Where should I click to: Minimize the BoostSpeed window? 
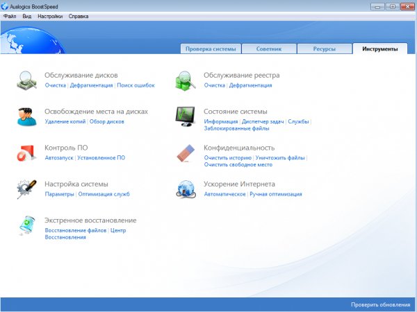pos(377,7)
